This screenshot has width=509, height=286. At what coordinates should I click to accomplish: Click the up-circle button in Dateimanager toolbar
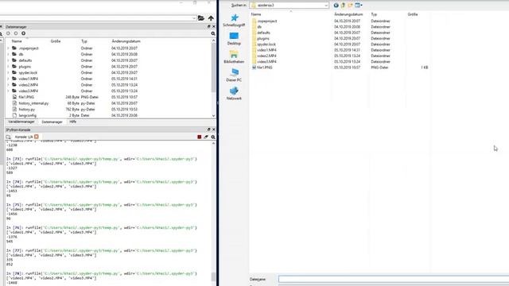tap(23, 33)
